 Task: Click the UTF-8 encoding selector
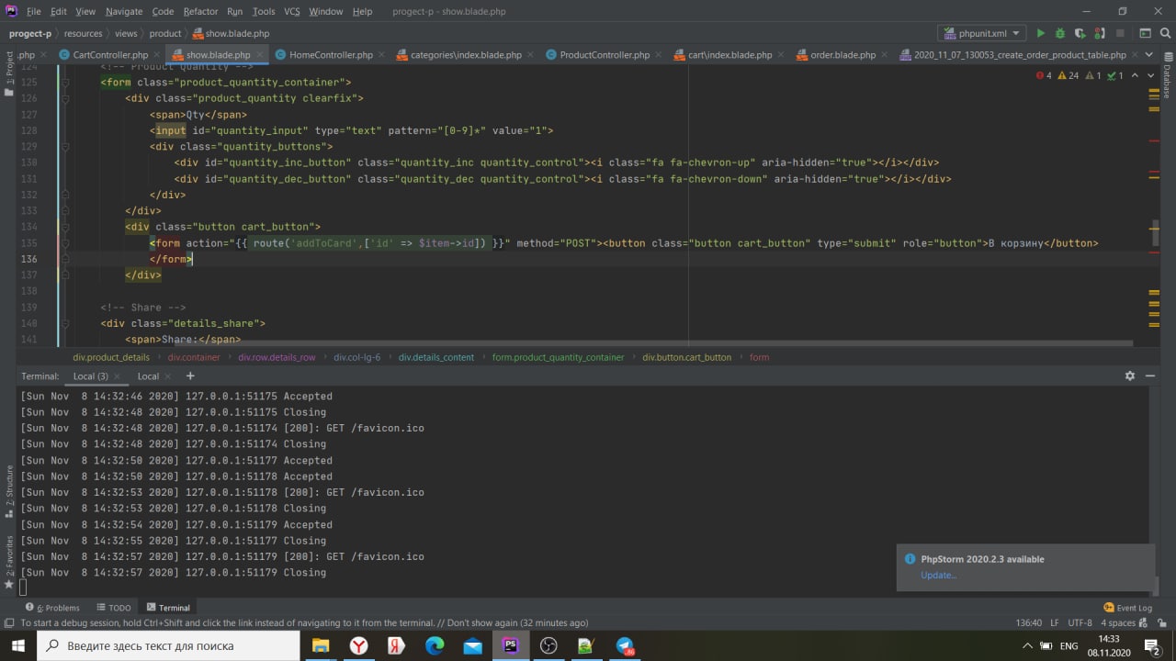1080,622
